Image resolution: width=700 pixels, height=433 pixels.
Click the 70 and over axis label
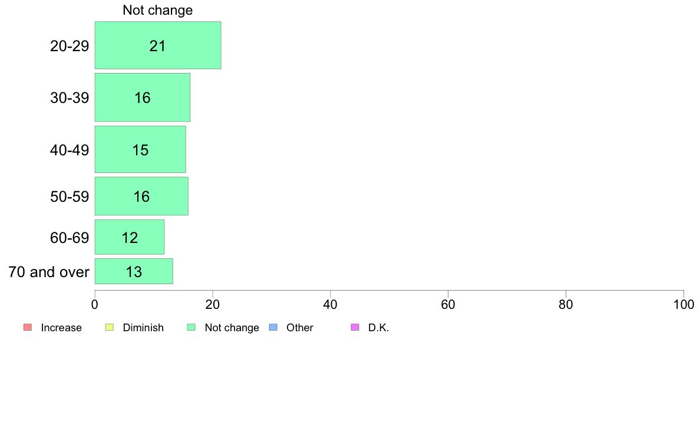(x=49, y=272)
